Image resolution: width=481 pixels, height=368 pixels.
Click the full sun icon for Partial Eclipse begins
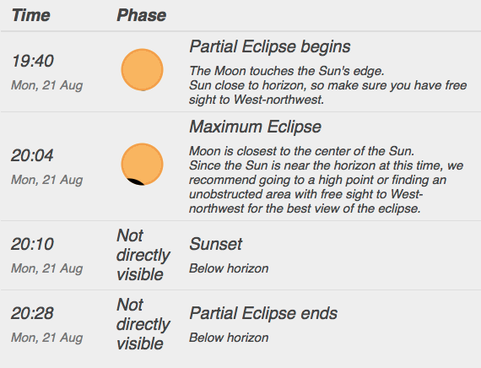pyautogui.click(x=142, y=70)
